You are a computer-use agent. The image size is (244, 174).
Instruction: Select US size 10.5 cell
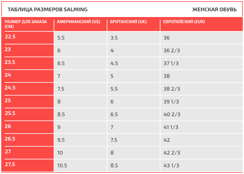(x=62, y=165)
